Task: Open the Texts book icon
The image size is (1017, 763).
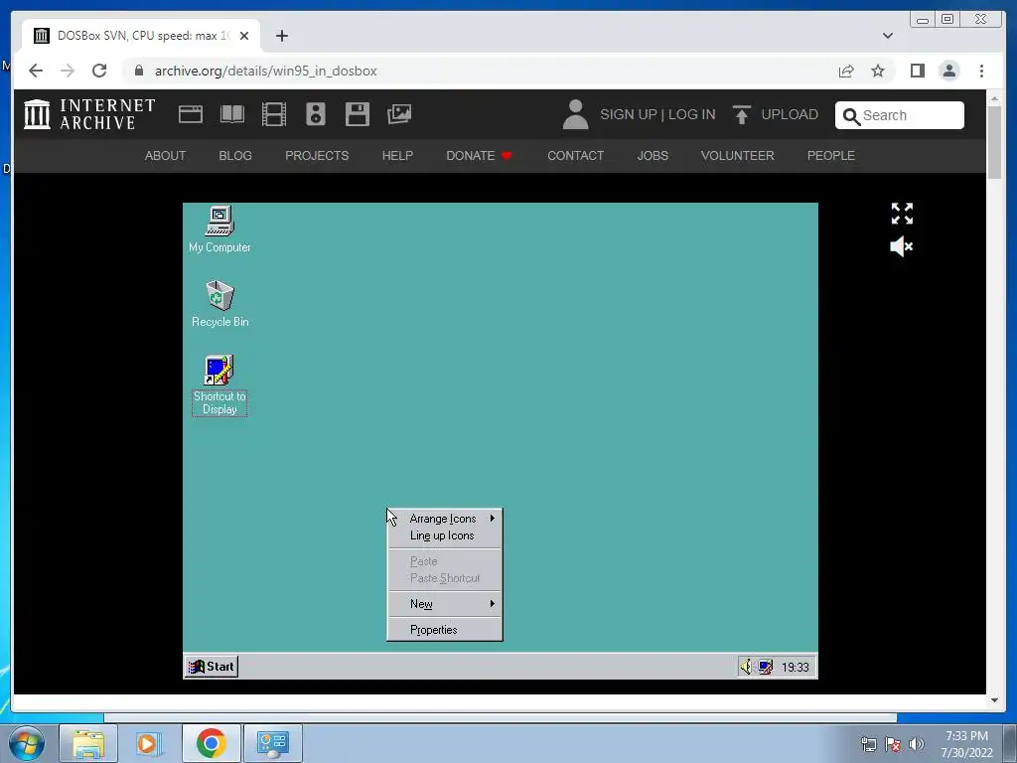Action: pos(232,114)
